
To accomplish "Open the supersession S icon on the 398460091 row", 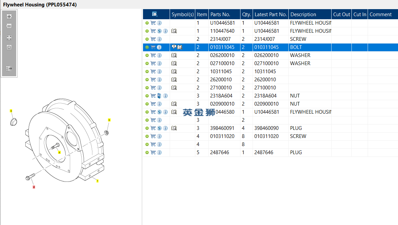I will (x=159, y=128).
